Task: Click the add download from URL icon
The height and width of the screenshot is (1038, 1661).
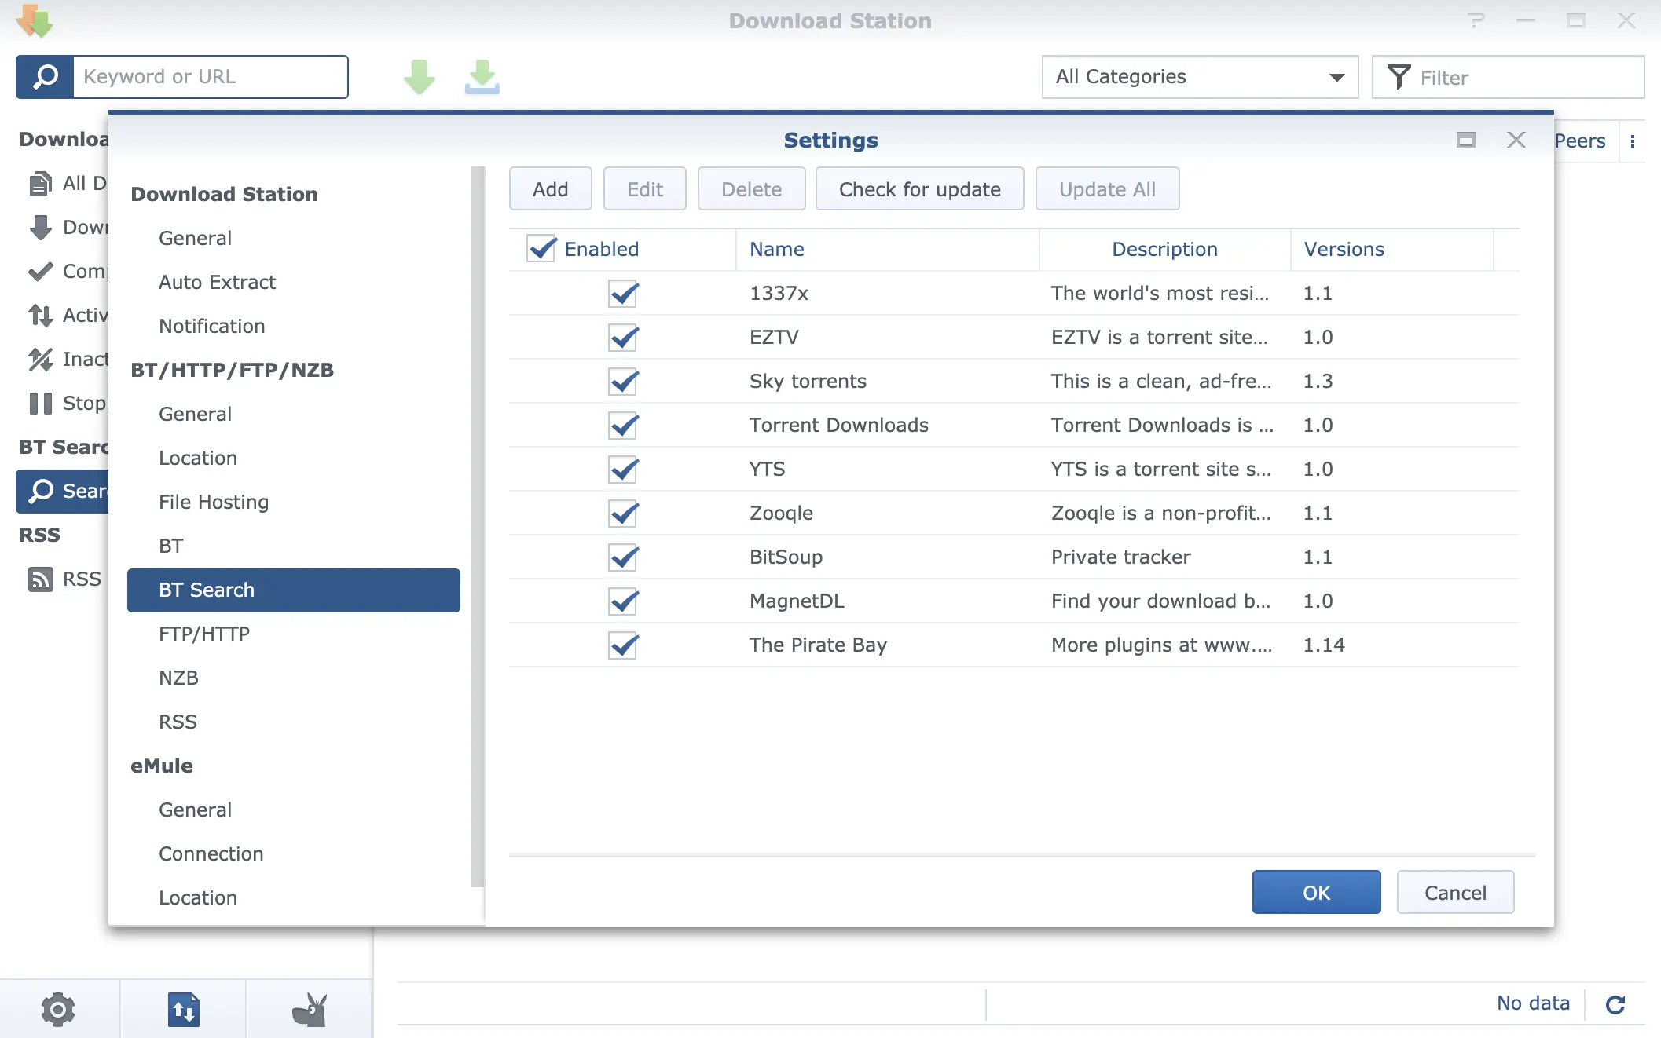Action: (482, 77)
